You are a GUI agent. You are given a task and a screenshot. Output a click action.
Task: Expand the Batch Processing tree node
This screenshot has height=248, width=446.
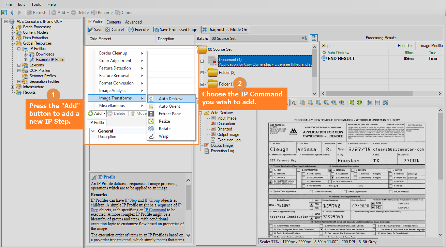click(13, 27)
